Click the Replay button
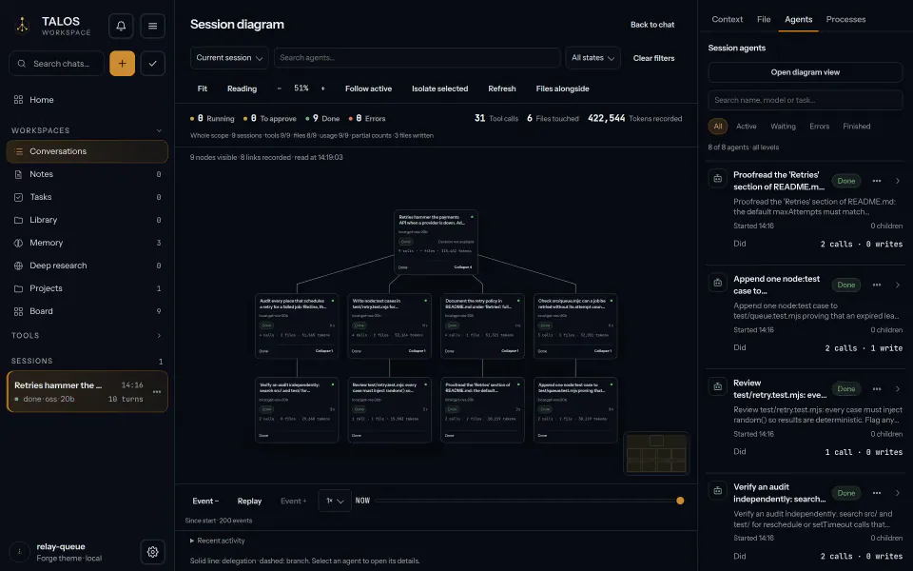913x571 pixels. pos(249,502)
